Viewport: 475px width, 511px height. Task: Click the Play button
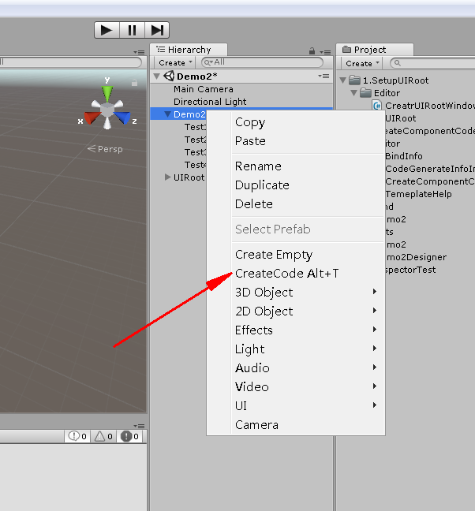107,30
